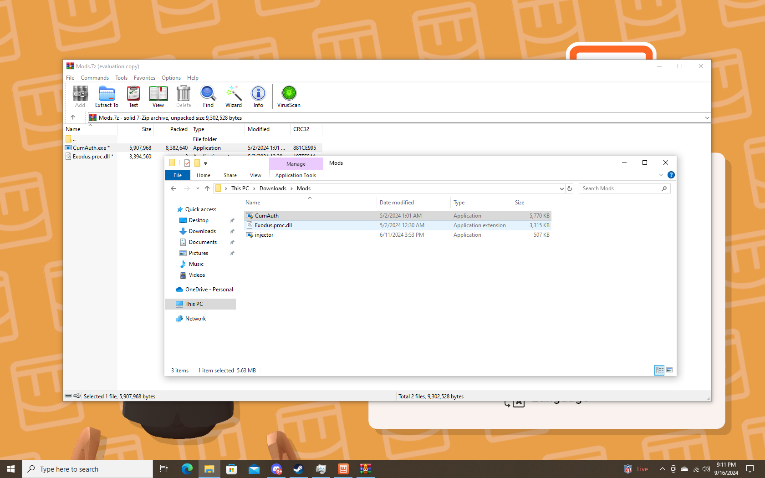Open the View tool in WinRAR toolbar
The height and width of the screenshot is (478, 765).
(x=158, y=97)
